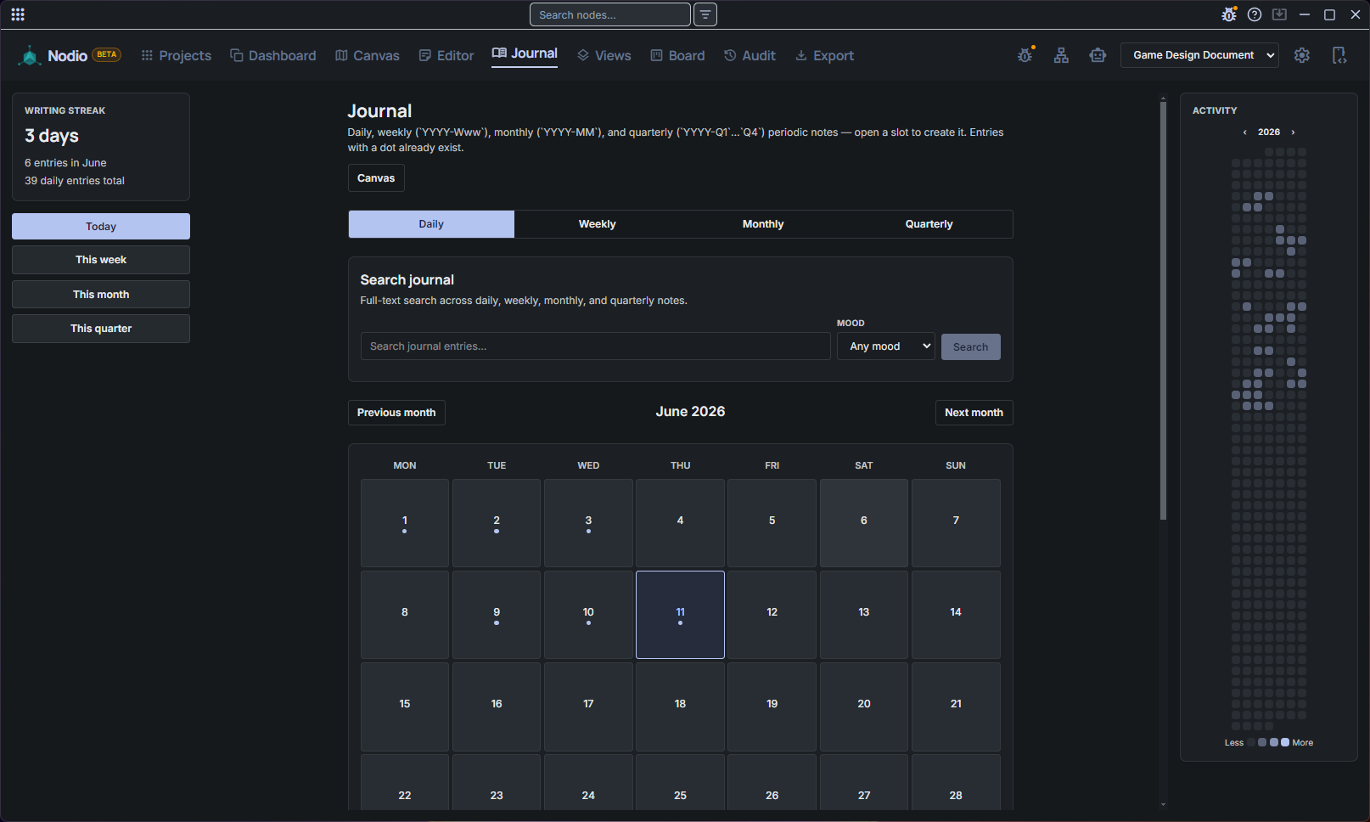Image resolution: width=1370 pixels, height=822 pixels.
Task: Select the Quarterly period tab
Action: pos(929,224)
